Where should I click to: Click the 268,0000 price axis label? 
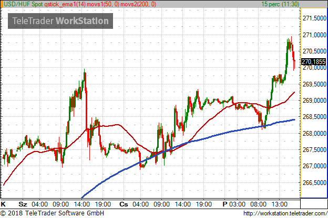[x=314, y=133]
